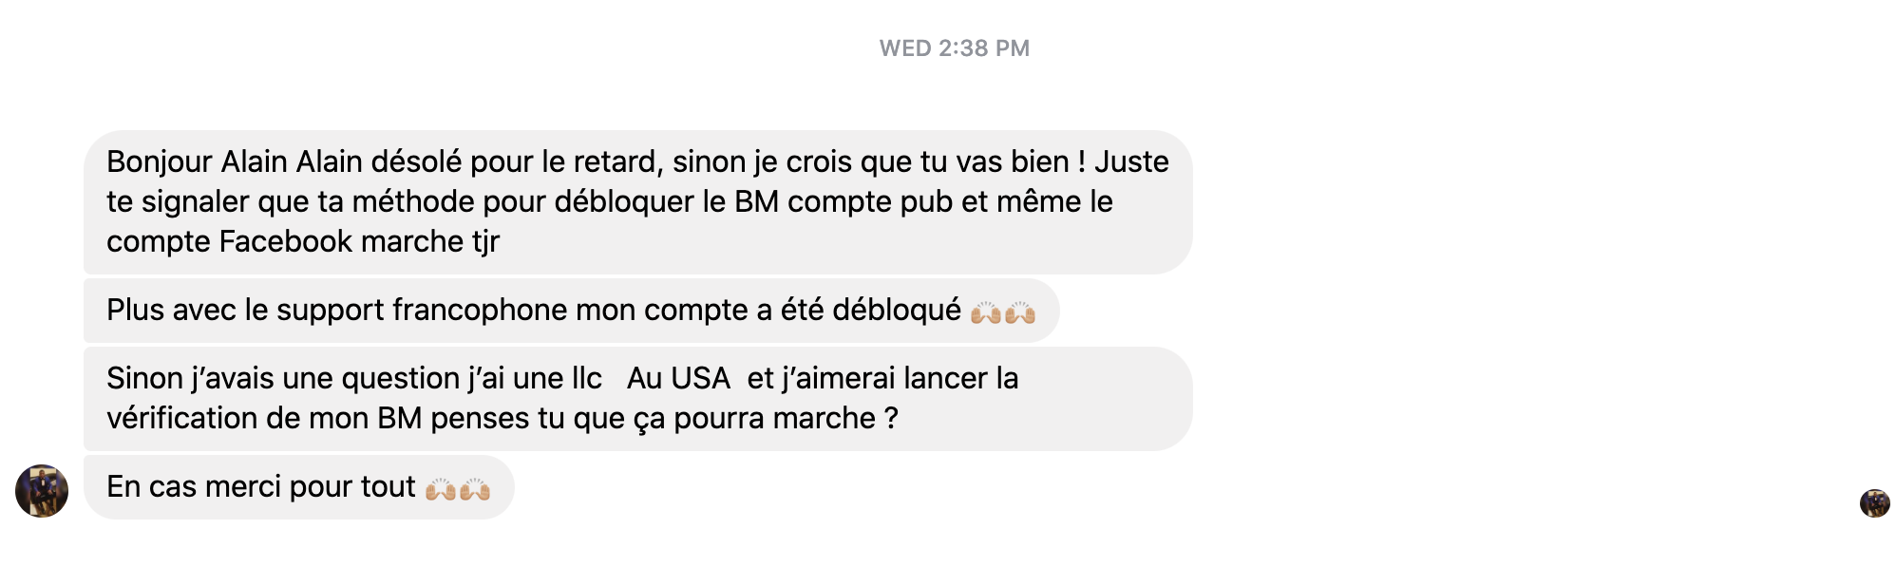Image resolution: width=1896 pixels, height=567 pixels.
Task: Select the "Sinon j'avais une question" message bubble
Action: pos(638,399)
